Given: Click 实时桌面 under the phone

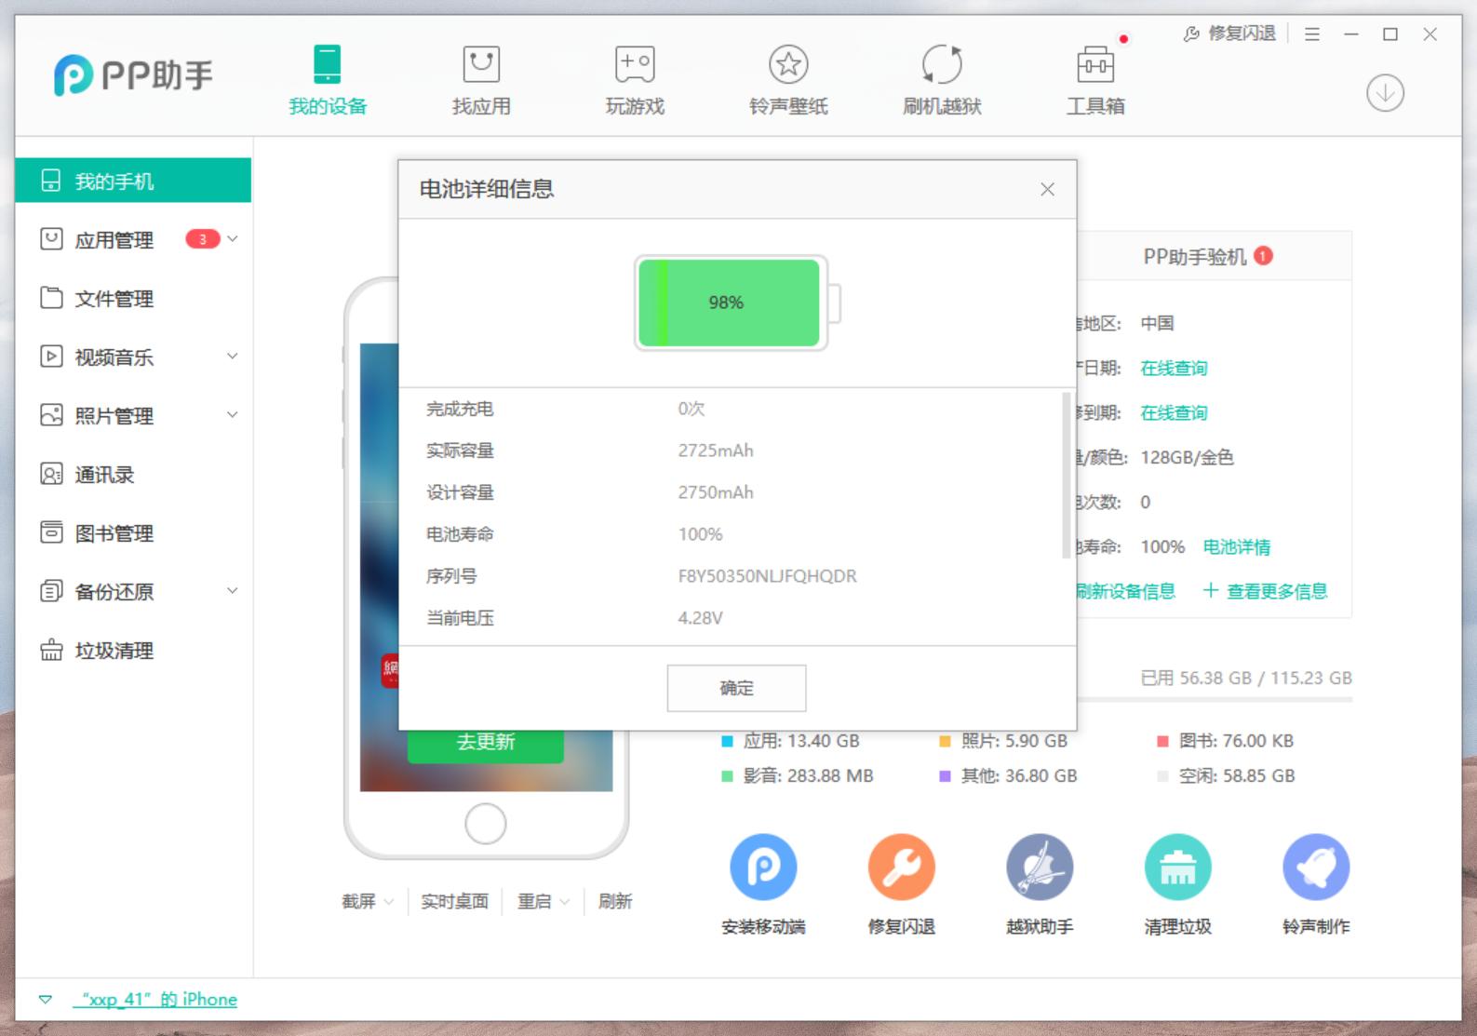Looking at the screenshot, I should pos(454,901).
